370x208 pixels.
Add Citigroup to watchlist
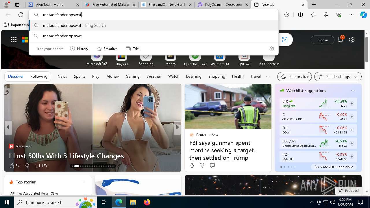[352, 117]
